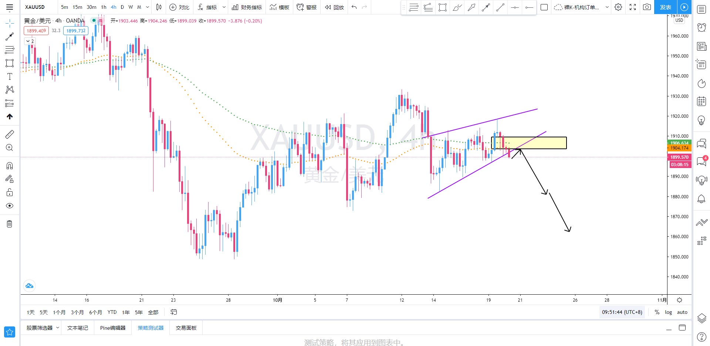Select the text tool in left toolbar
The height and width of the screenshot is (346, 710).
pyautogui.click(x=10, y=76)
